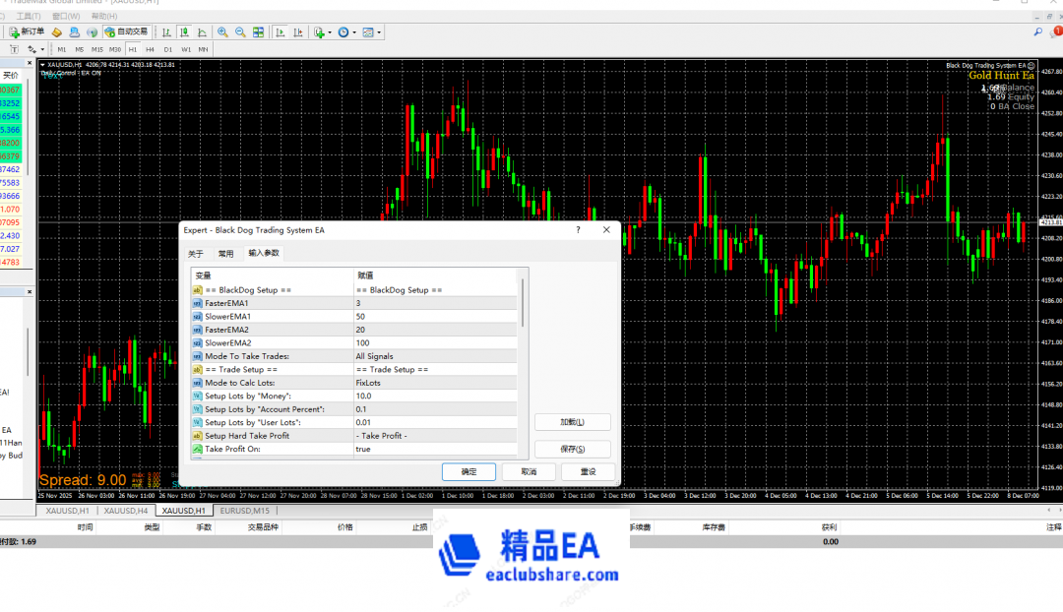Click the zoom out magnifier icon
The image size is (1063, 612).
[239, 31]
